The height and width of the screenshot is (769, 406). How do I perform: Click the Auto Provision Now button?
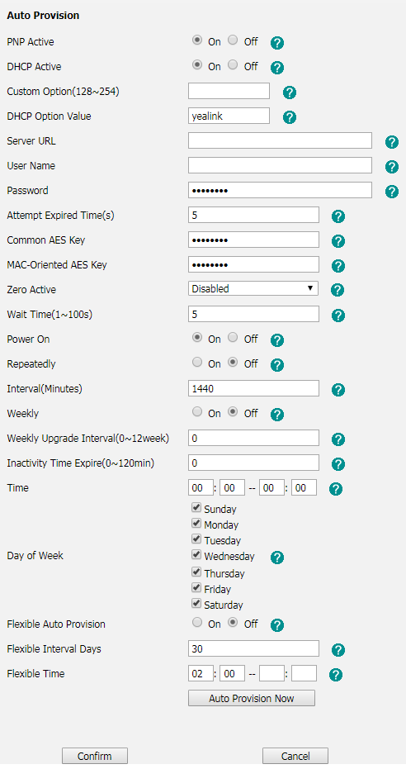(251, 698)
